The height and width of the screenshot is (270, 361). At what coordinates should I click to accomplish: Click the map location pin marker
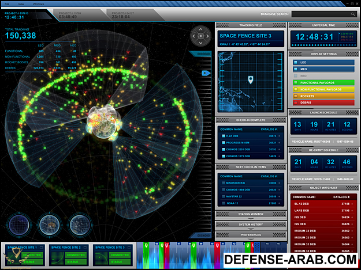[x=251, y=81]
